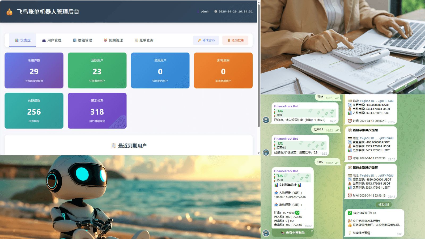Screen dimensions: 425x239
Task: Click the dashboard vertical scrollbar thumb
Action: tap(259, 66)
